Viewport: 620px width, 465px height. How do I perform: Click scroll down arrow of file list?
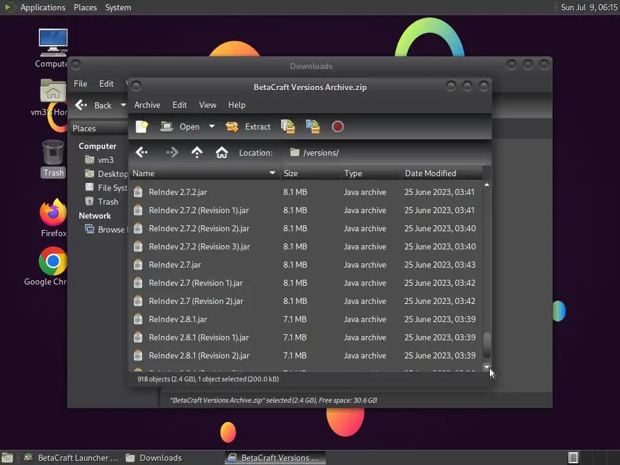tap(487, 367)
